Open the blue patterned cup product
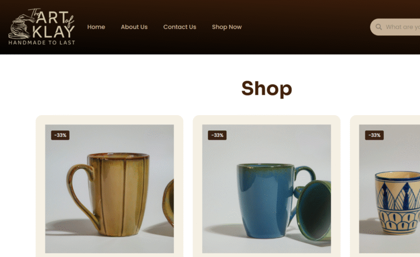This screenshot has width=420, height=257. (x=389, y=189)
